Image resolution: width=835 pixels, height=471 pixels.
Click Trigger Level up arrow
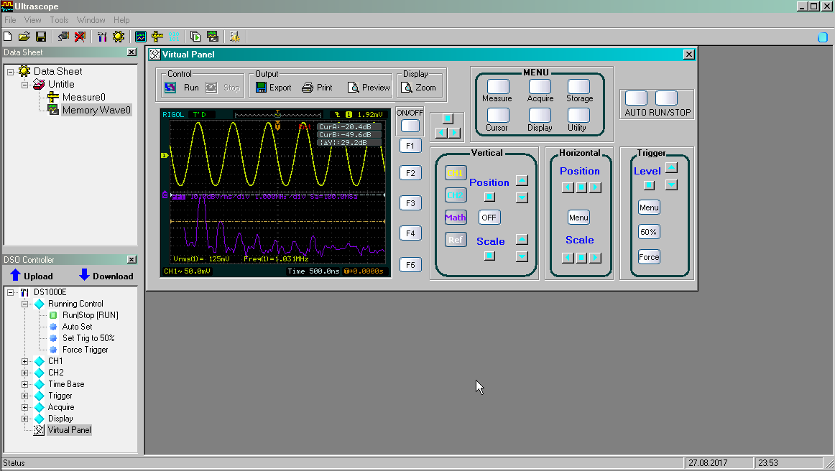[x=671, y=167]
